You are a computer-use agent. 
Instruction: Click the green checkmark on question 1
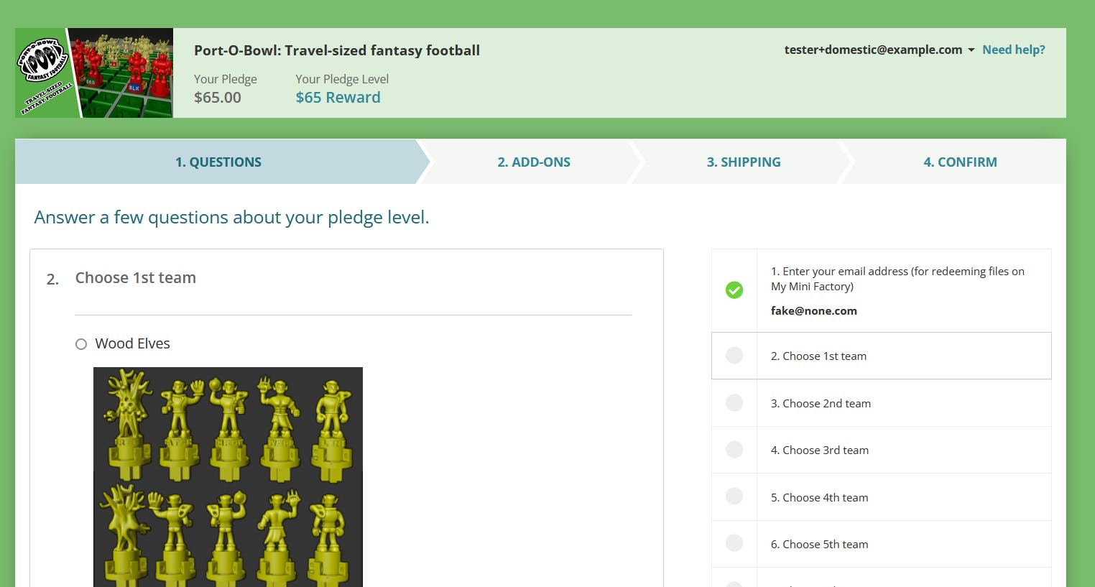point(734,290)
